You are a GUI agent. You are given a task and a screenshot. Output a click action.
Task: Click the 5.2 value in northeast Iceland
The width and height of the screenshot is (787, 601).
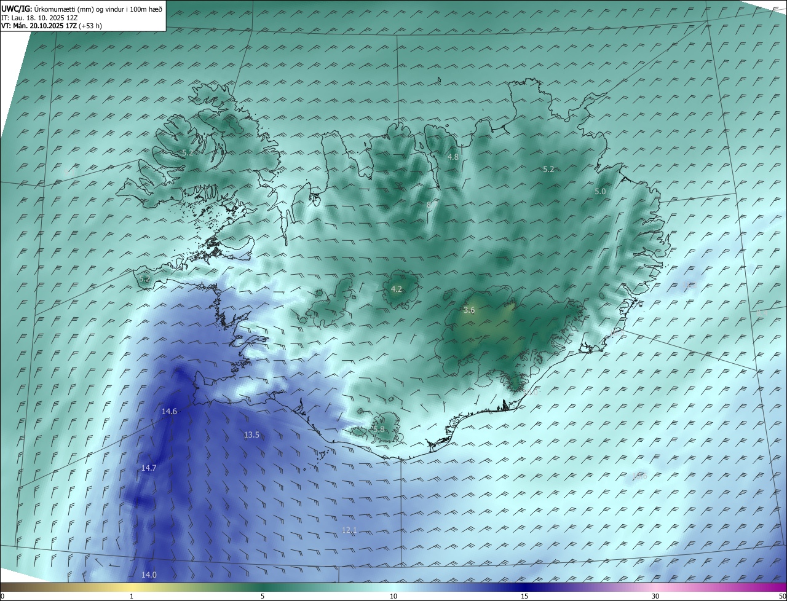click(549, 170)
